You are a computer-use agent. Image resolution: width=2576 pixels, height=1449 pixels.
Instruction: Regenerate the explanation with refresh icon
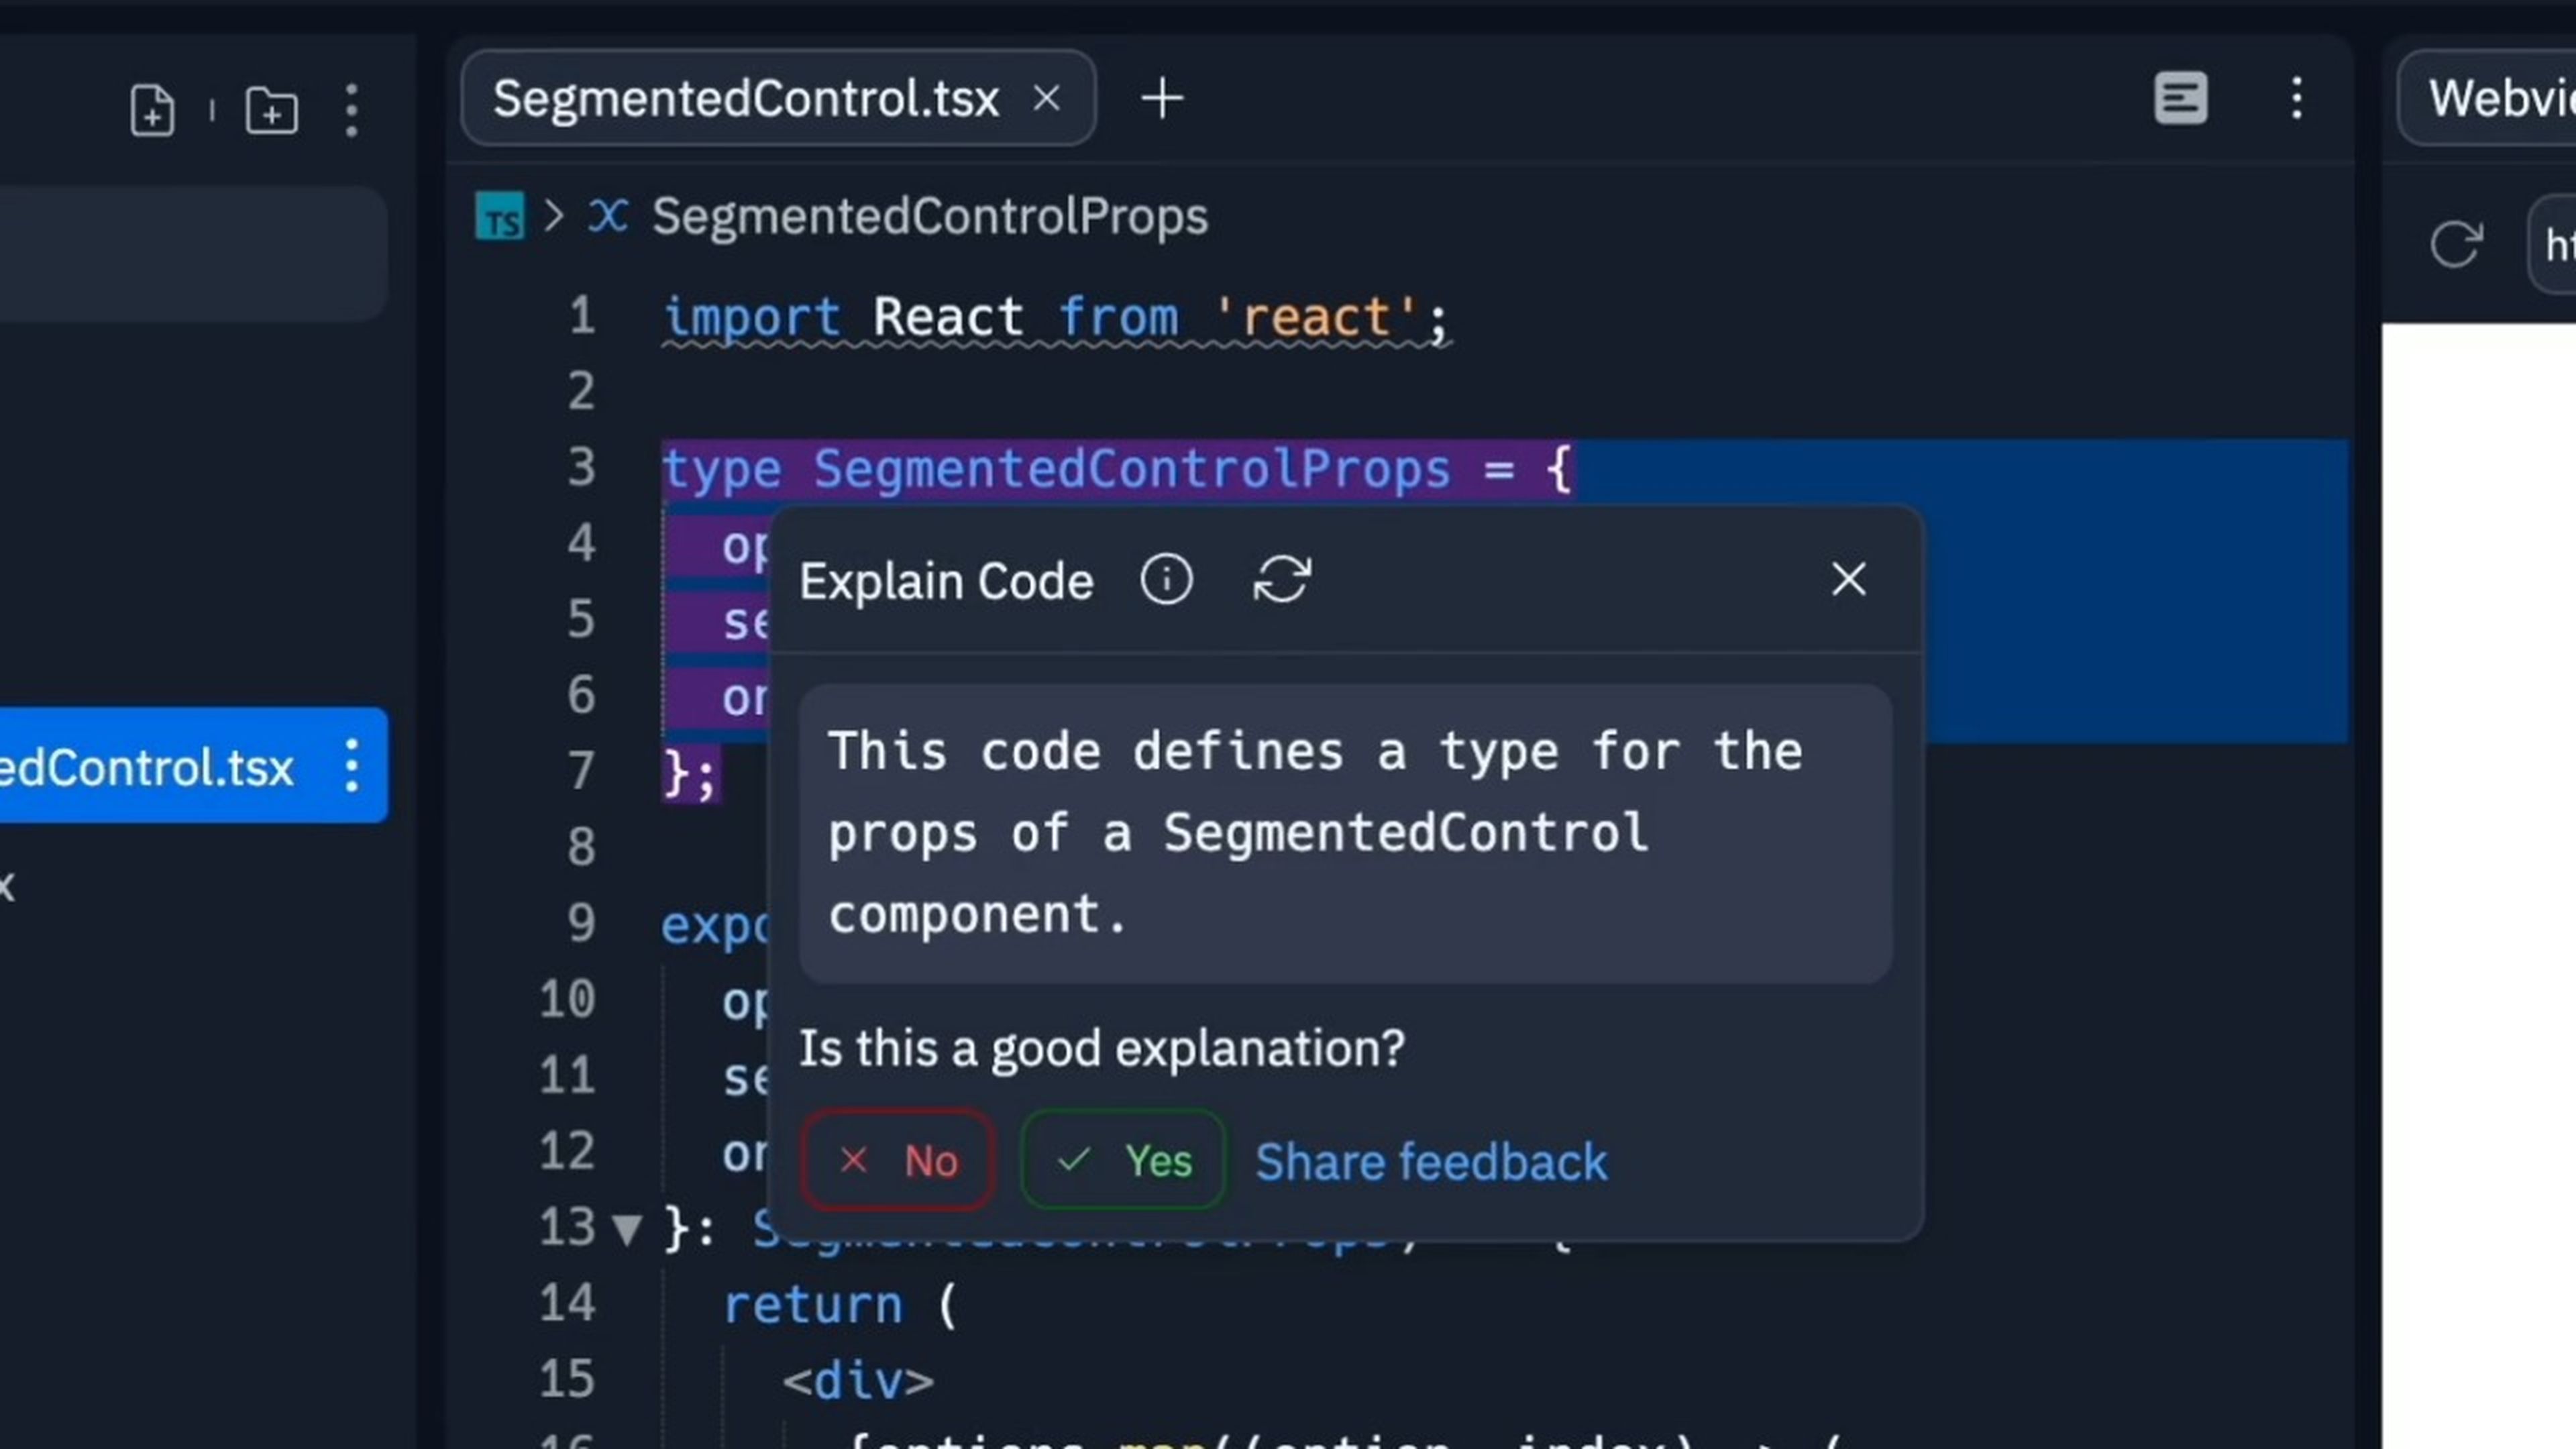tap(1281, 580)
